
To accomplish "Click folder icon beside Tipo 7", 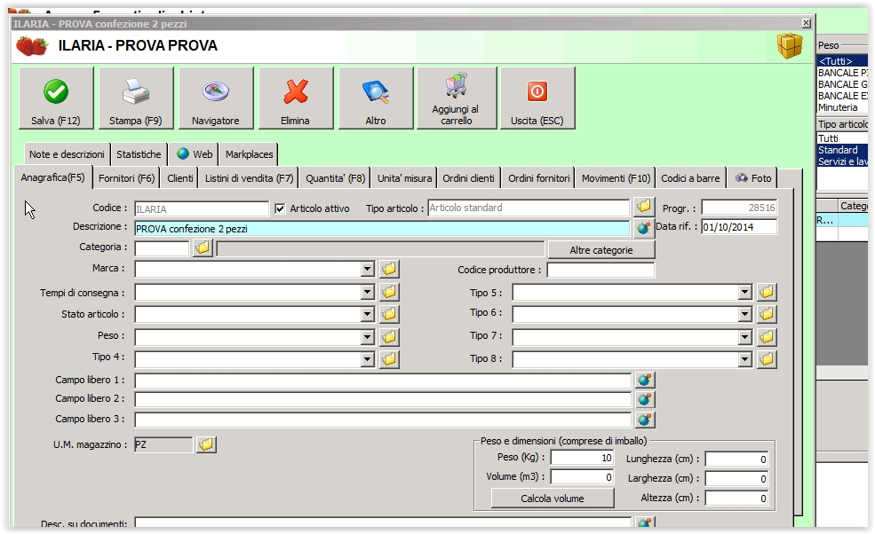I will tap(767, 337).
